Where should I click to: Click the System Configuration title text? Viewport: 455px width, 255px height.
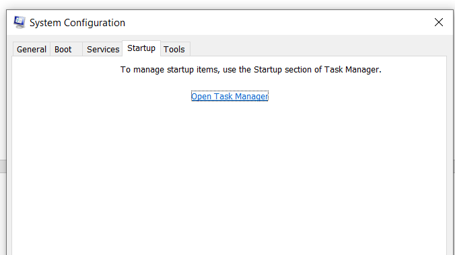[x=77, y=23]
